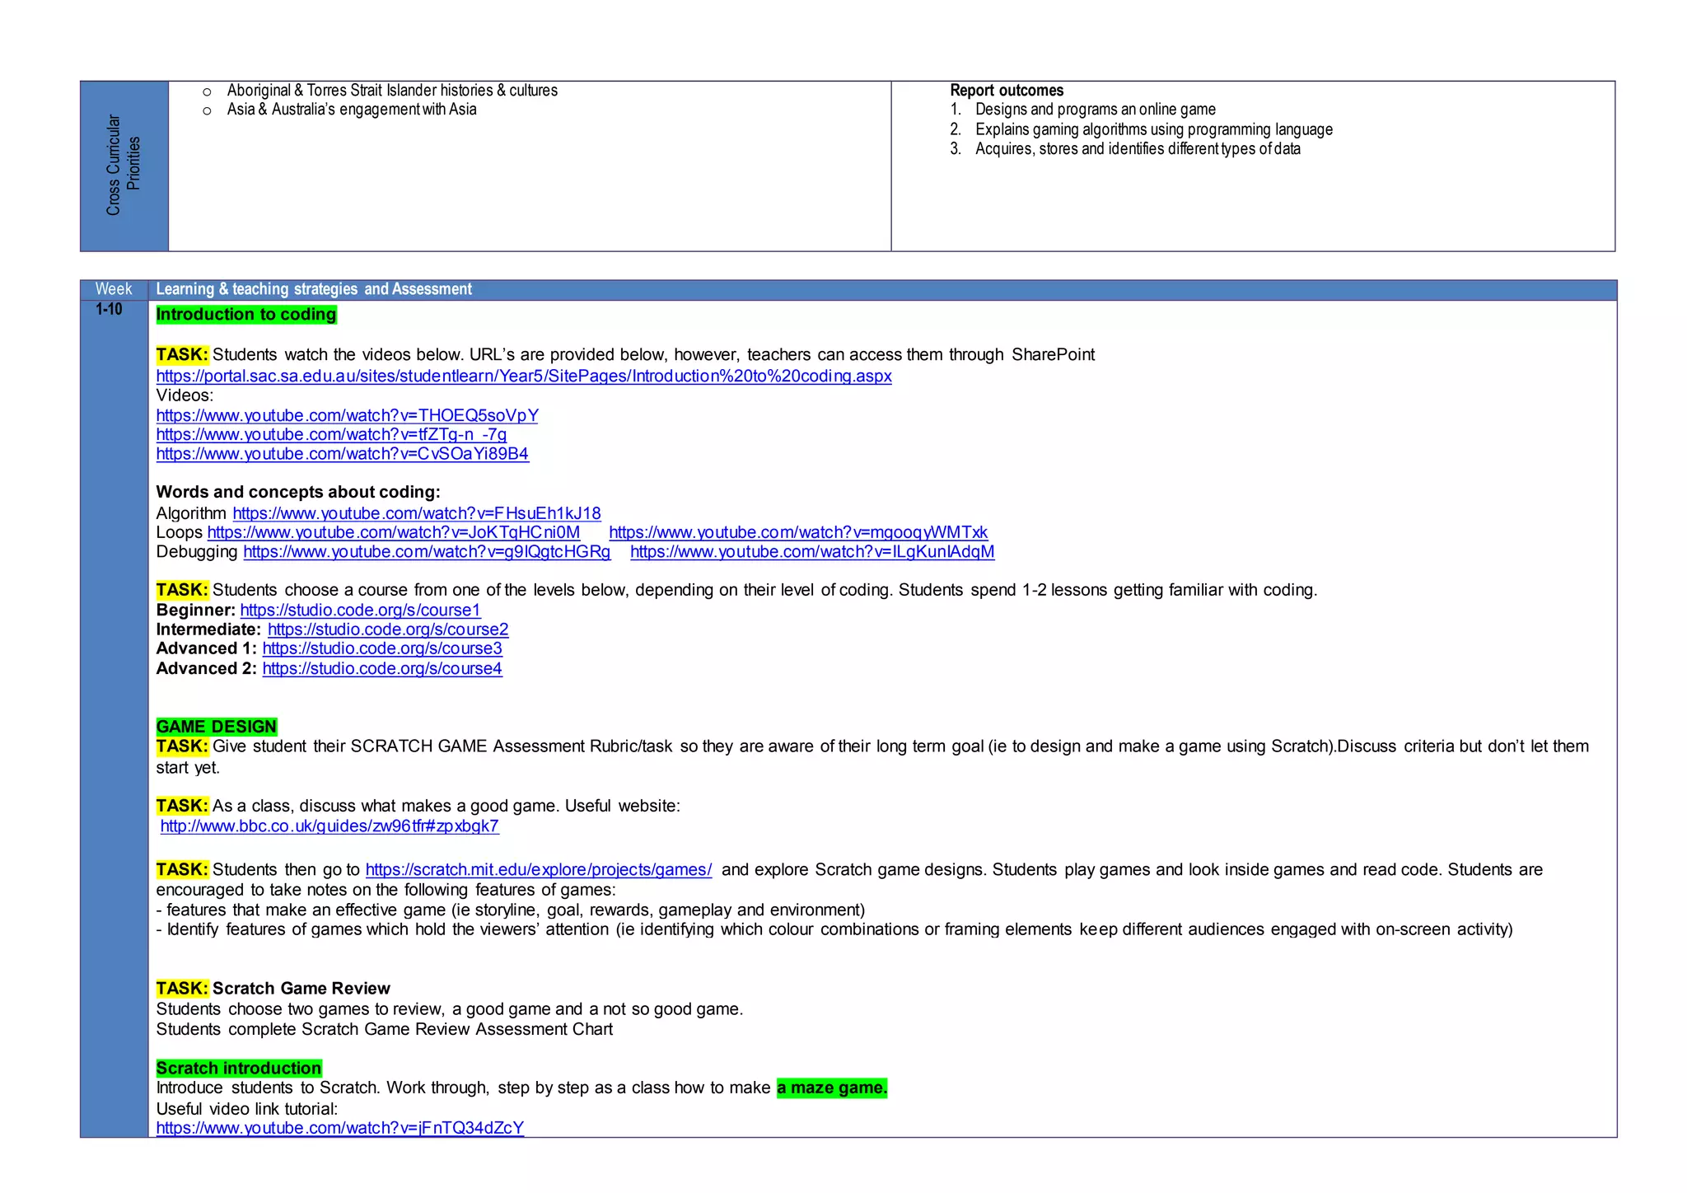This screenshot has height=1193, width=1687.
Task: Click the 'Debugging' label text
Action: click(197, 552)
